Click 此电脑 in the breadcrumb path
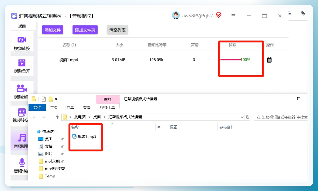Image resolution: width=318 pixels, height=191 pixels. click(80, 117)
